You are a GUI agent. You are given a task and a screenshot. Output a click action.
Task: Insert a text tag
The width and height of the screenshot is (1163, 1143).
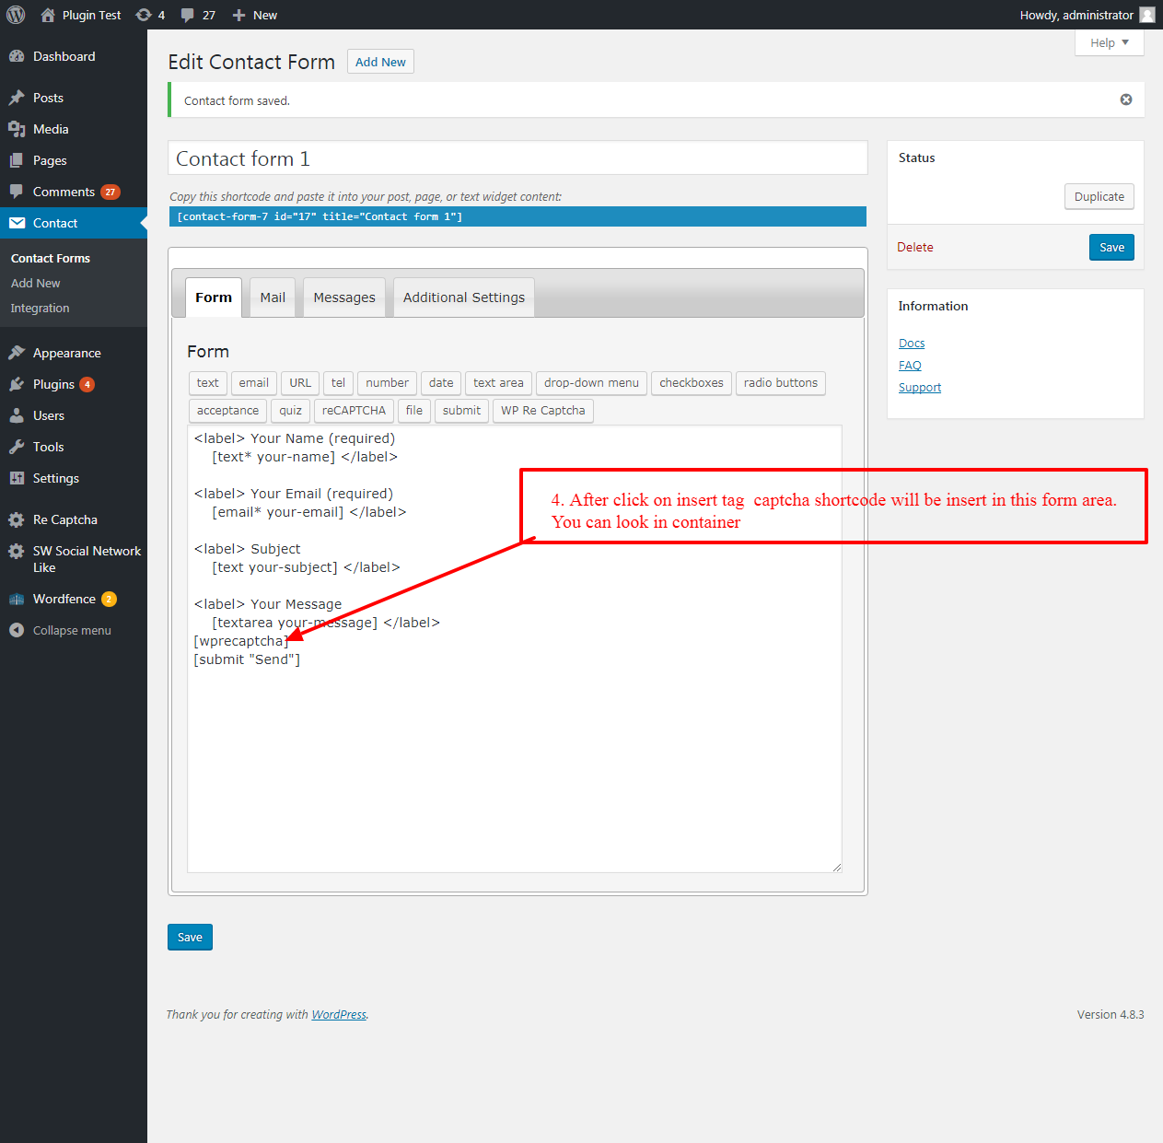click(208, 383)
